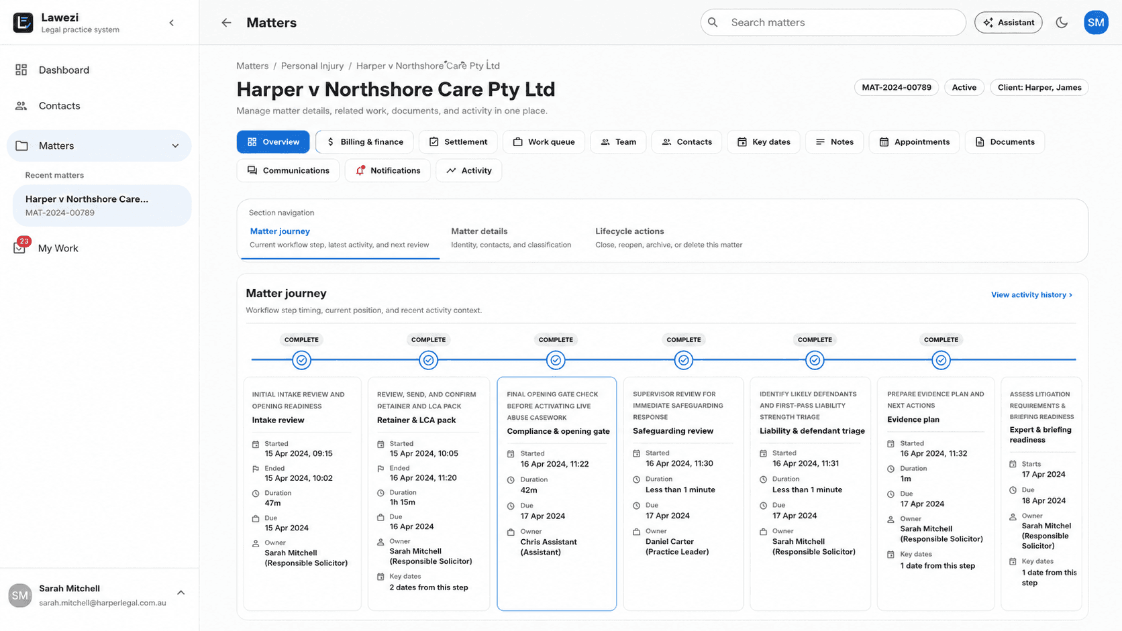
Task: Click the Contacts people icon in sidebar
Action: click(x=21, y=106)
